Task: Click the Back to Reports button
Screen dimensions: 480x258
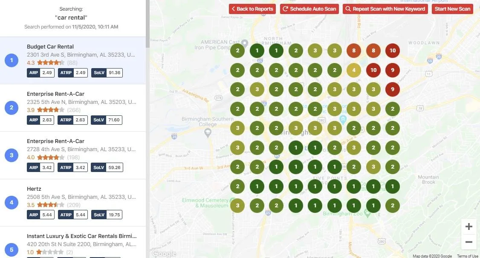Action: (x=252, y=9)
